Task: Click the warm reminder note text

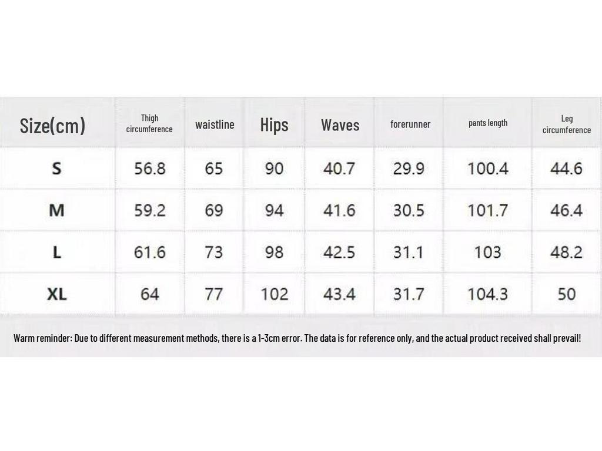Action: (297, 339)
